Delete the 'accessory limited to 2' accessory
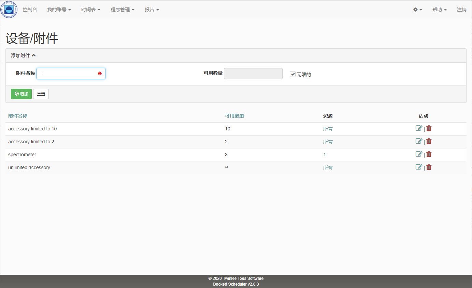Screen dimensions: 472x288 click(x=429, y=141)
